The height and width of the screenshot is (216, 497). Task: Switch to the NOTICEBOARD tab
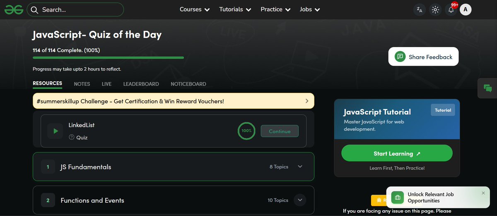click(x=188, y=84)
